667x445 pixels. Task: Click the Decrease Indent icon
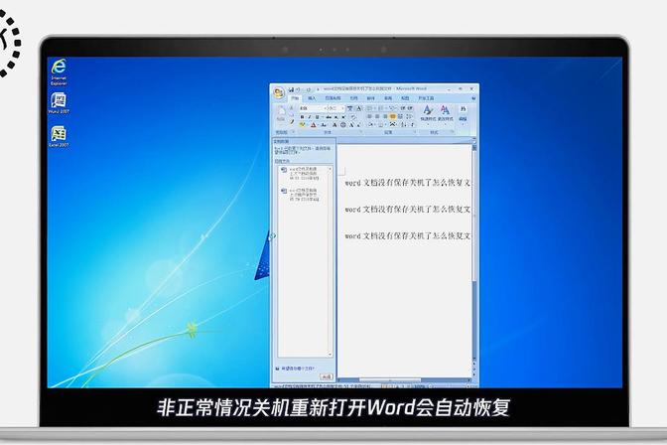coord(402,108)
